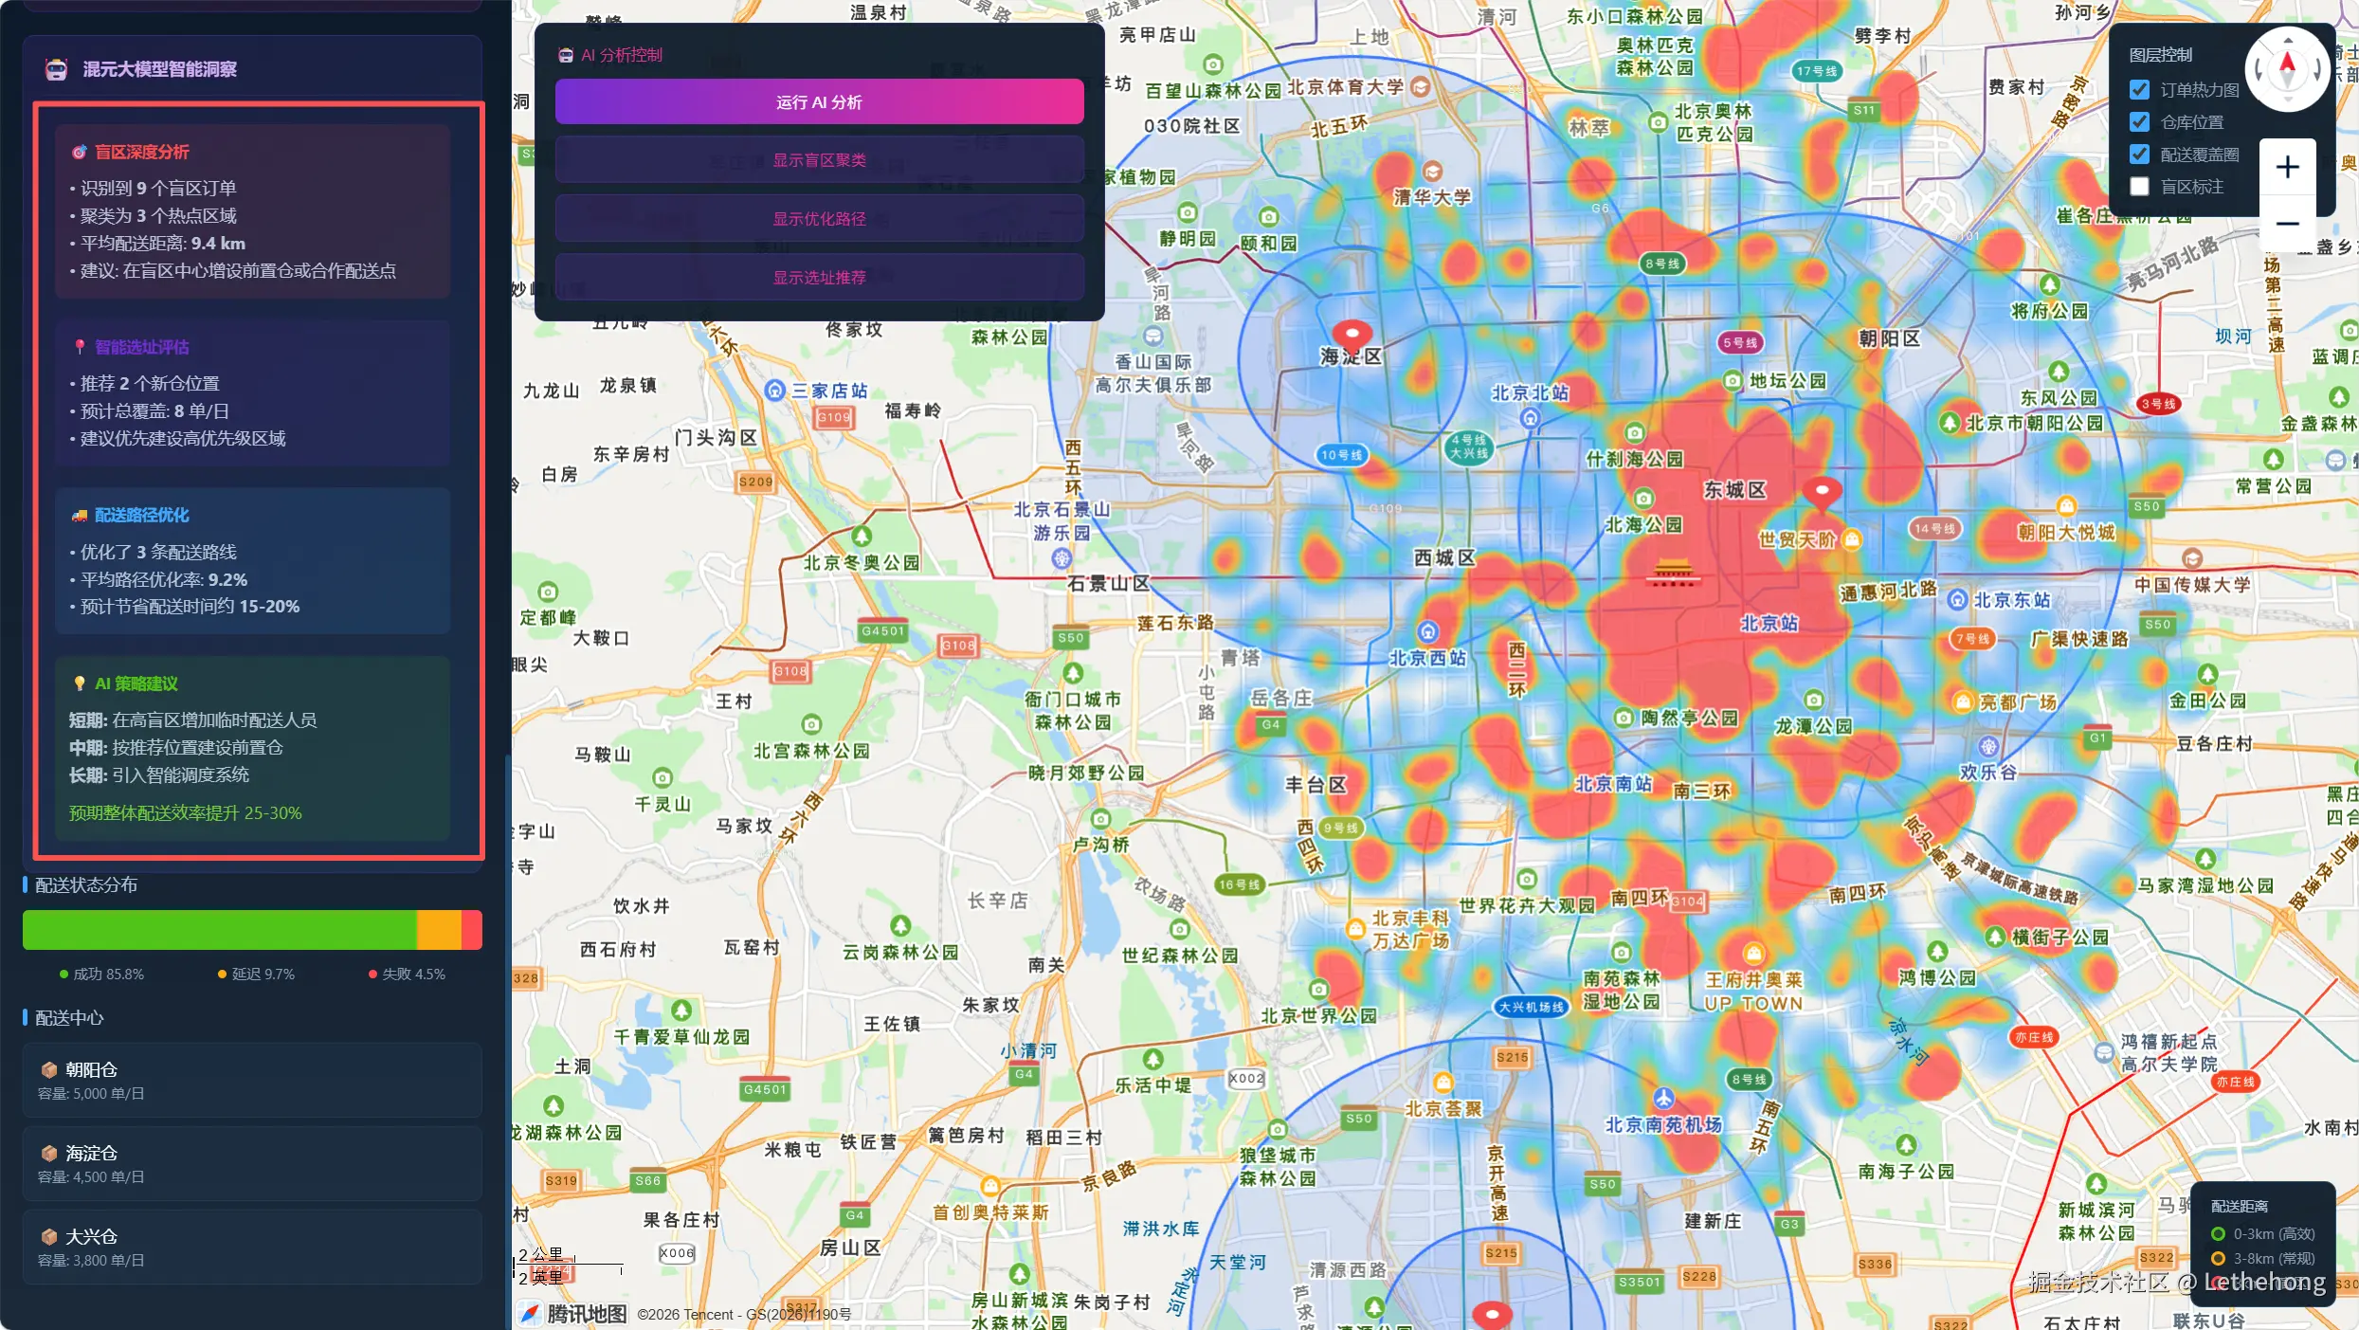2359x1330 pixels.
Task: Enable the 盲区标注 layer checkbox
Action: (x=2139, y=187)
